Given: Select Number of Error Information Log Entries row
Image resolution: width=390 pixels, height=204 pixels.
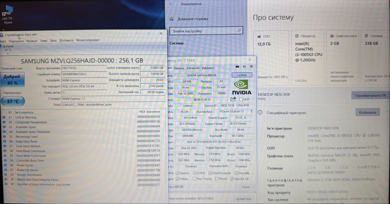Looking at the screenshot, I should point(83,185).
